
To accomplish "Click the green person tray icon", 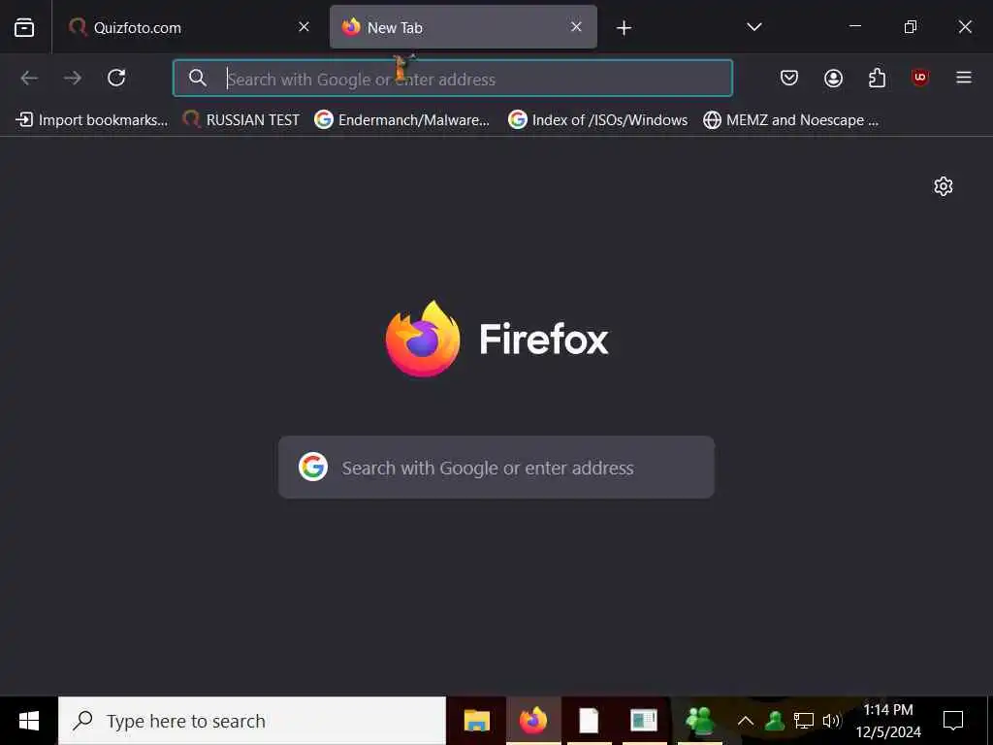I will pyautogui.click(x=775, y=721).
